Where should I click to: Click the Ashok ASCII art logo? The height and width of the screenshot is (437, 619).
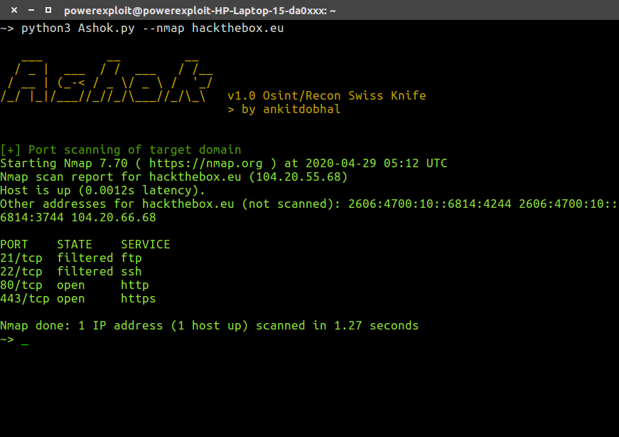click(x=107, y=80)
